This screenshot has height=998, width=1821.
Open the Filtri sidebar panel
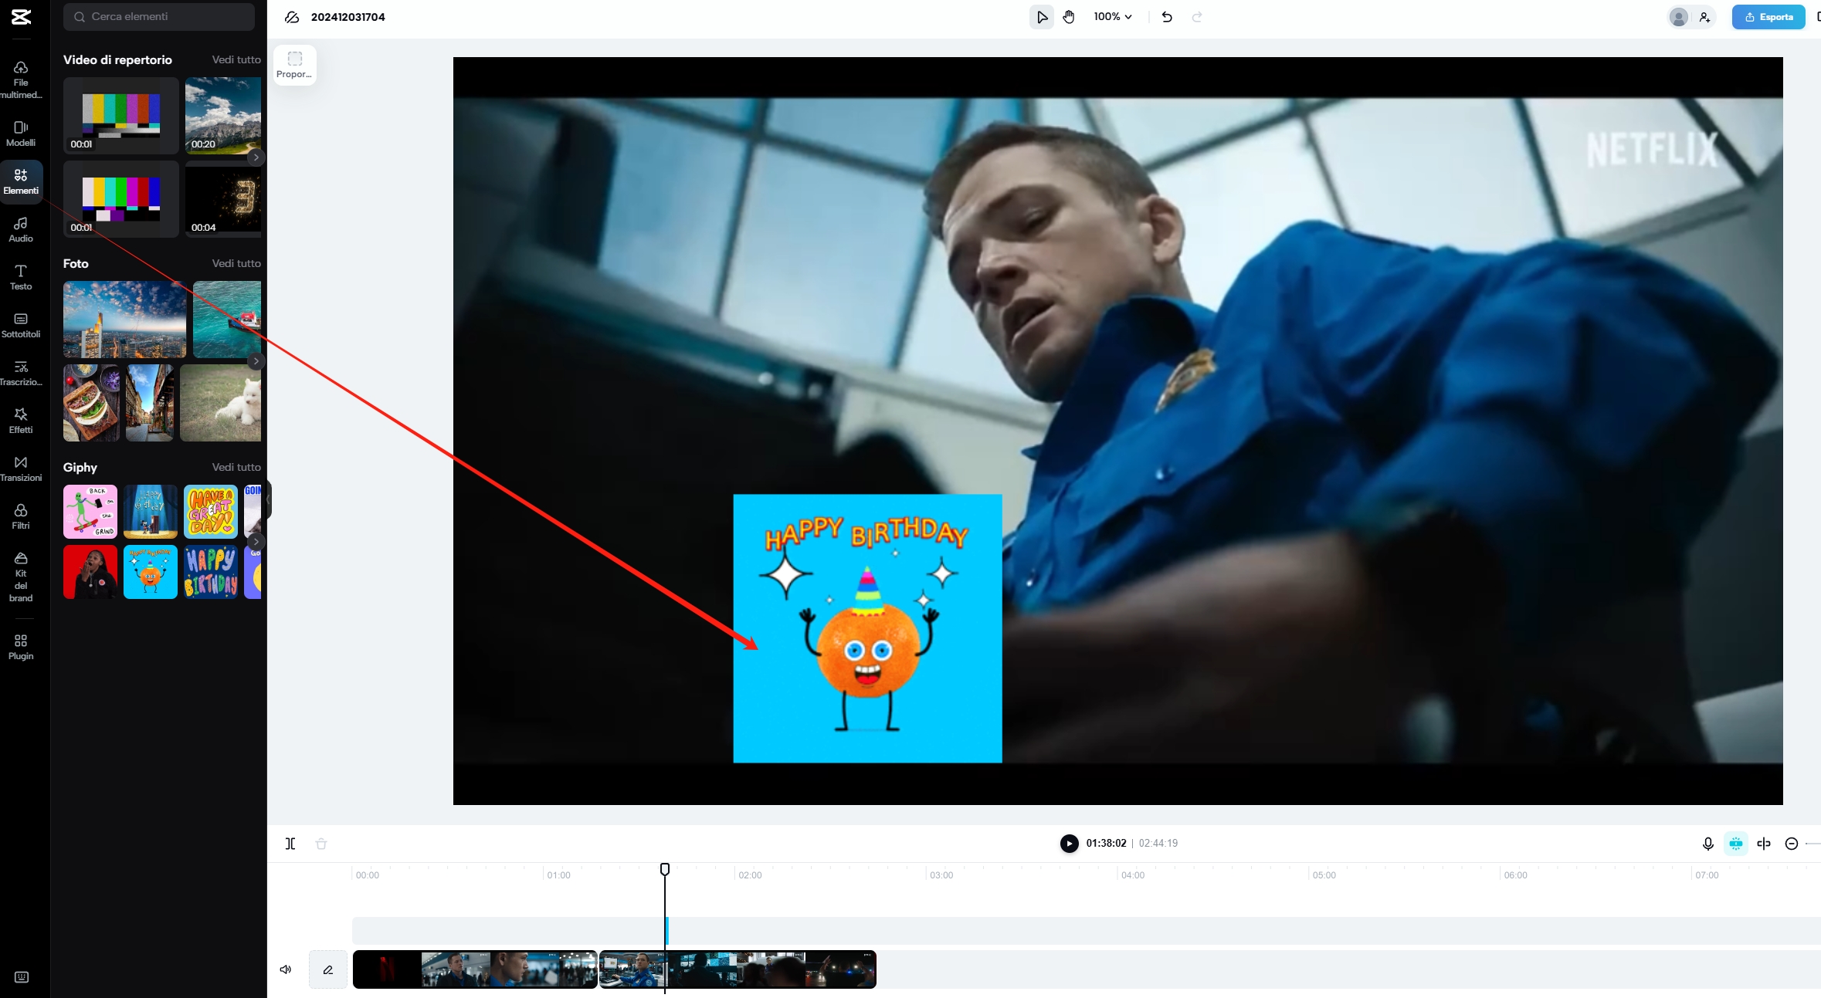point(21,516)
